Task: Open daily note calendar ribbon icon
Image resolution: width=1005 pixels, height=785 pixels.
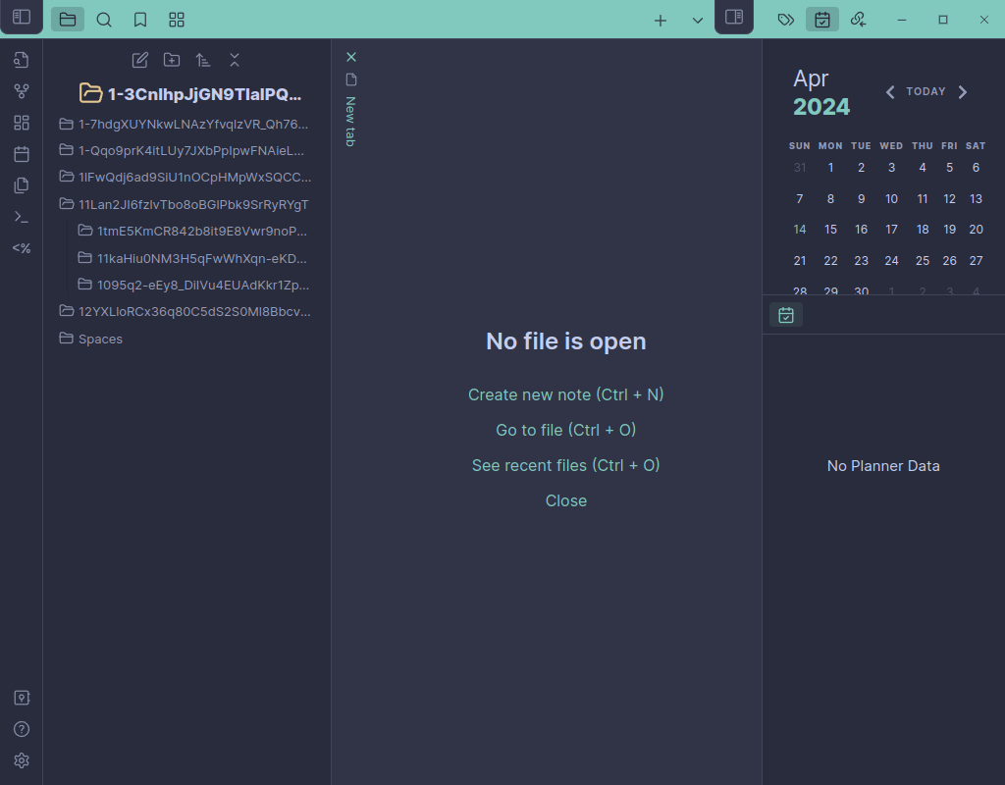Action: [22, 154]
